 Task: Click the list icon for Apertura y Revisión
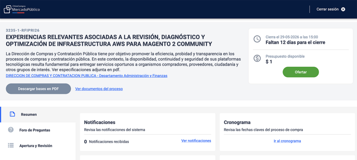(x=11, y=145)
